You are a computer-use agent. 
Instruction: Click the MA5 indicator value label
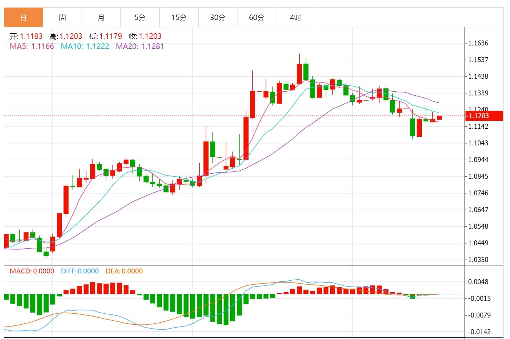[x=32, y=46]
